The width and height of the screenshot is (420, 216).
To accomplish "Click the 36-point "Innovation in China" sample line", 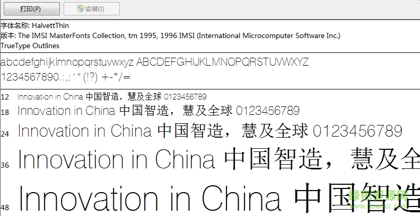I will coord(218,159).
